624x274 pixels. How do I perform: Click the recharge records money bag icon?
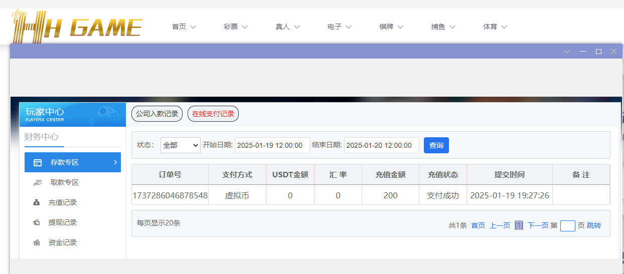[x=37, y=203]
